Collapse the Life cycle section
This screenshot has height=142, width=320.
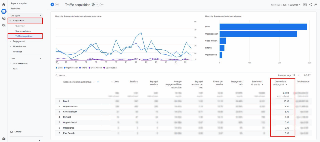(40, 16)
